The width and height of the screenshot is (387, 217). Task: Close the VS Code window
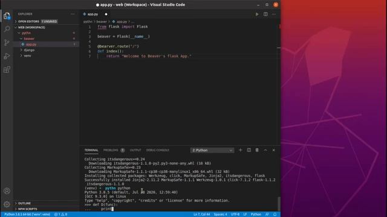[276, 5]
